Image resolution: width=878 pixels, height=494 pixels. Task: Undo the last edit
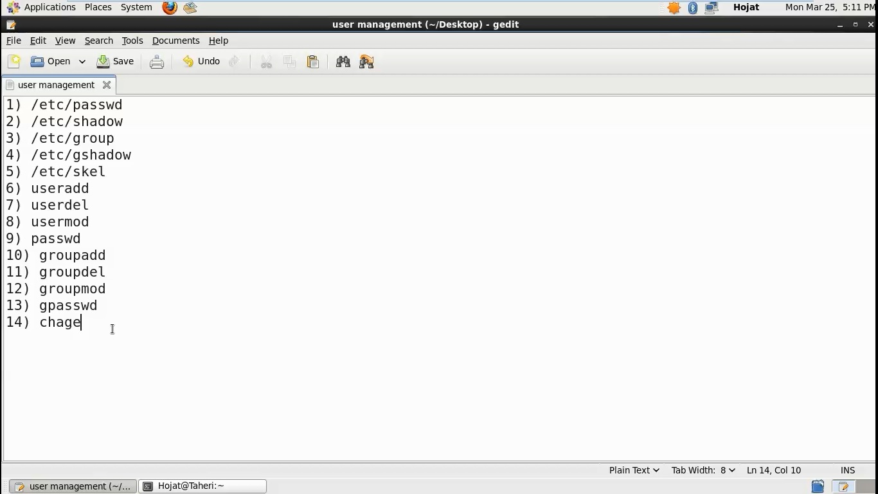click(x=201, y=62)
